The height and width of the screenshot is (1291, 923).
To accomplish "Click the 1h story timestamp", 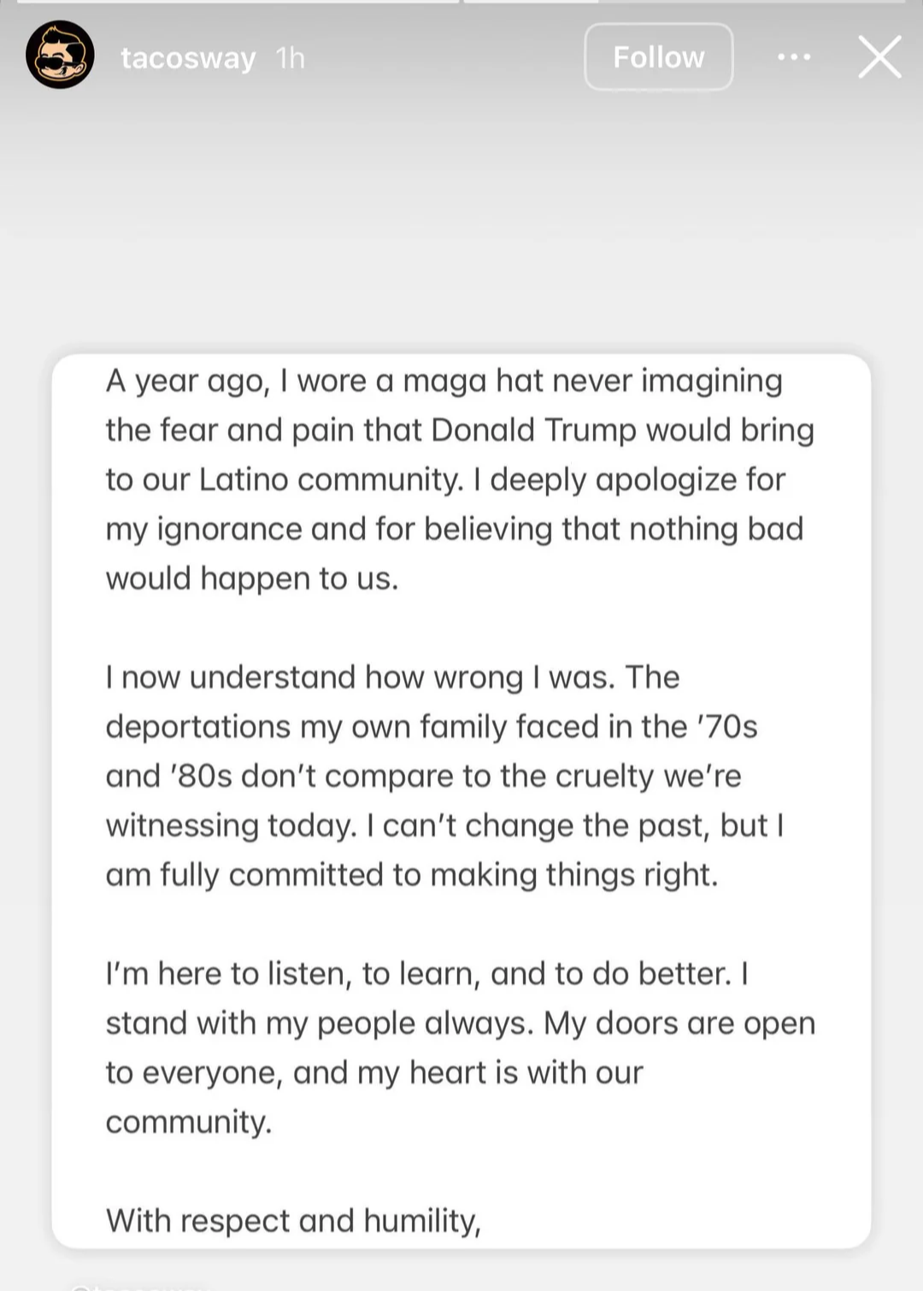I will pyautogui.click(x=291, y=58).
